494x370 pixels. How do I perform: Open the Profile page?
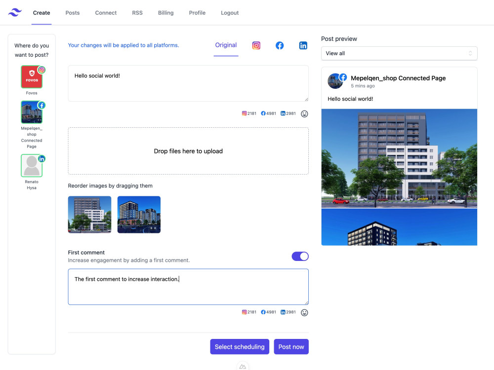[197, 13]
